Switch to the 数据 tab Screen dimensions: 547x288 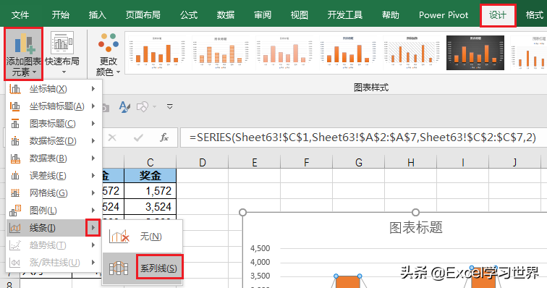[225, 15]
